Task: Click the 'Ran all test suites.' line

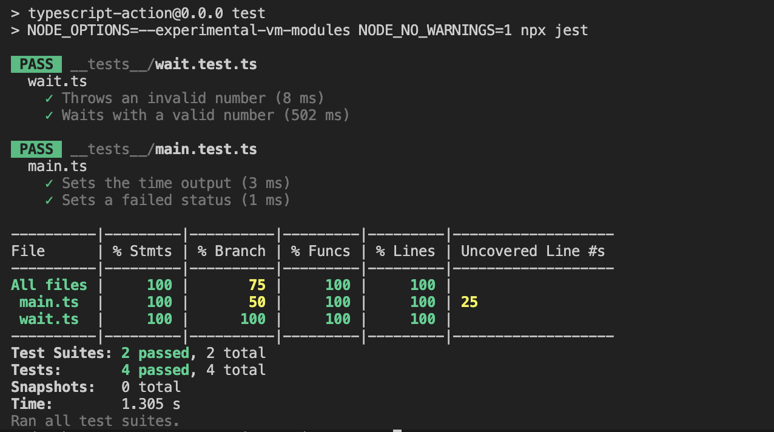Action: point(96,421)
